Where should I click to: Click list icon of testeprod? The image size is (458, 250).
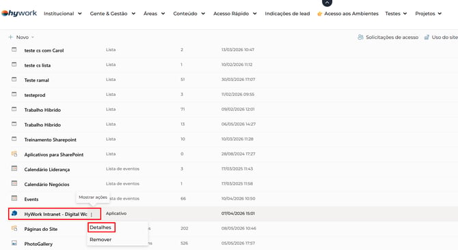pyautogui.click(x=14, y=94)
